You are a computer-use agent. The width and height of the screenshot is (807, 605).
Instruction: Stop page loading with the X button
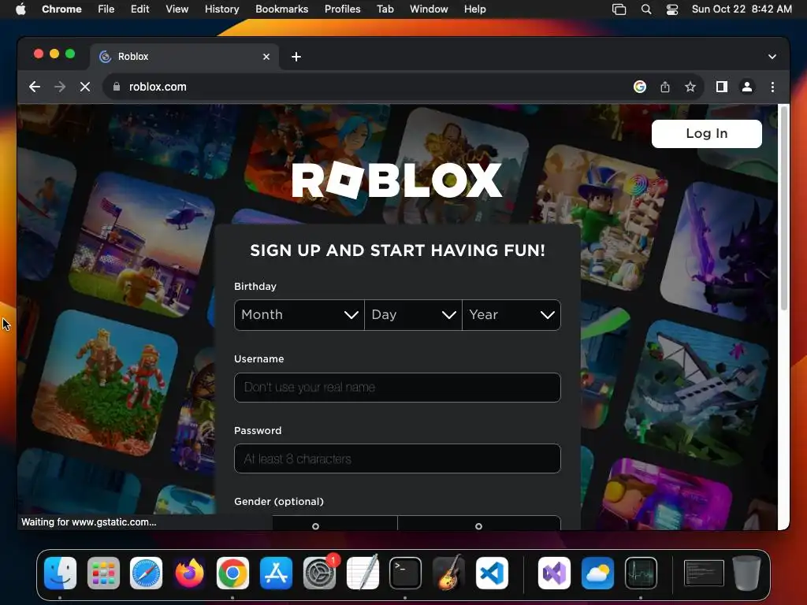(x=85, y=87)
